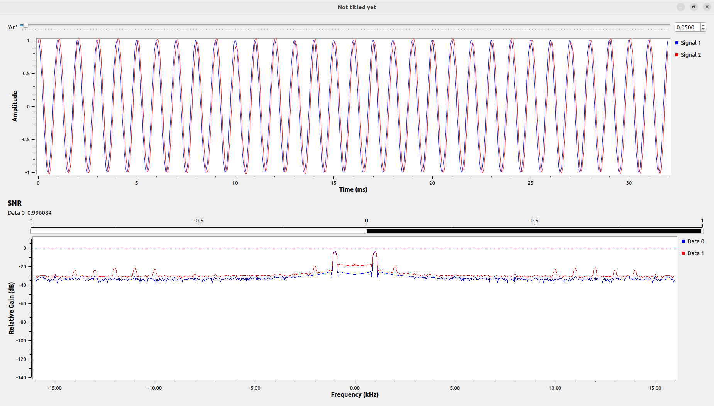Decrease 'An' value with down stepper arrow
The width and height of the screenshot is (714, 406).
click(x=703, y=29)
